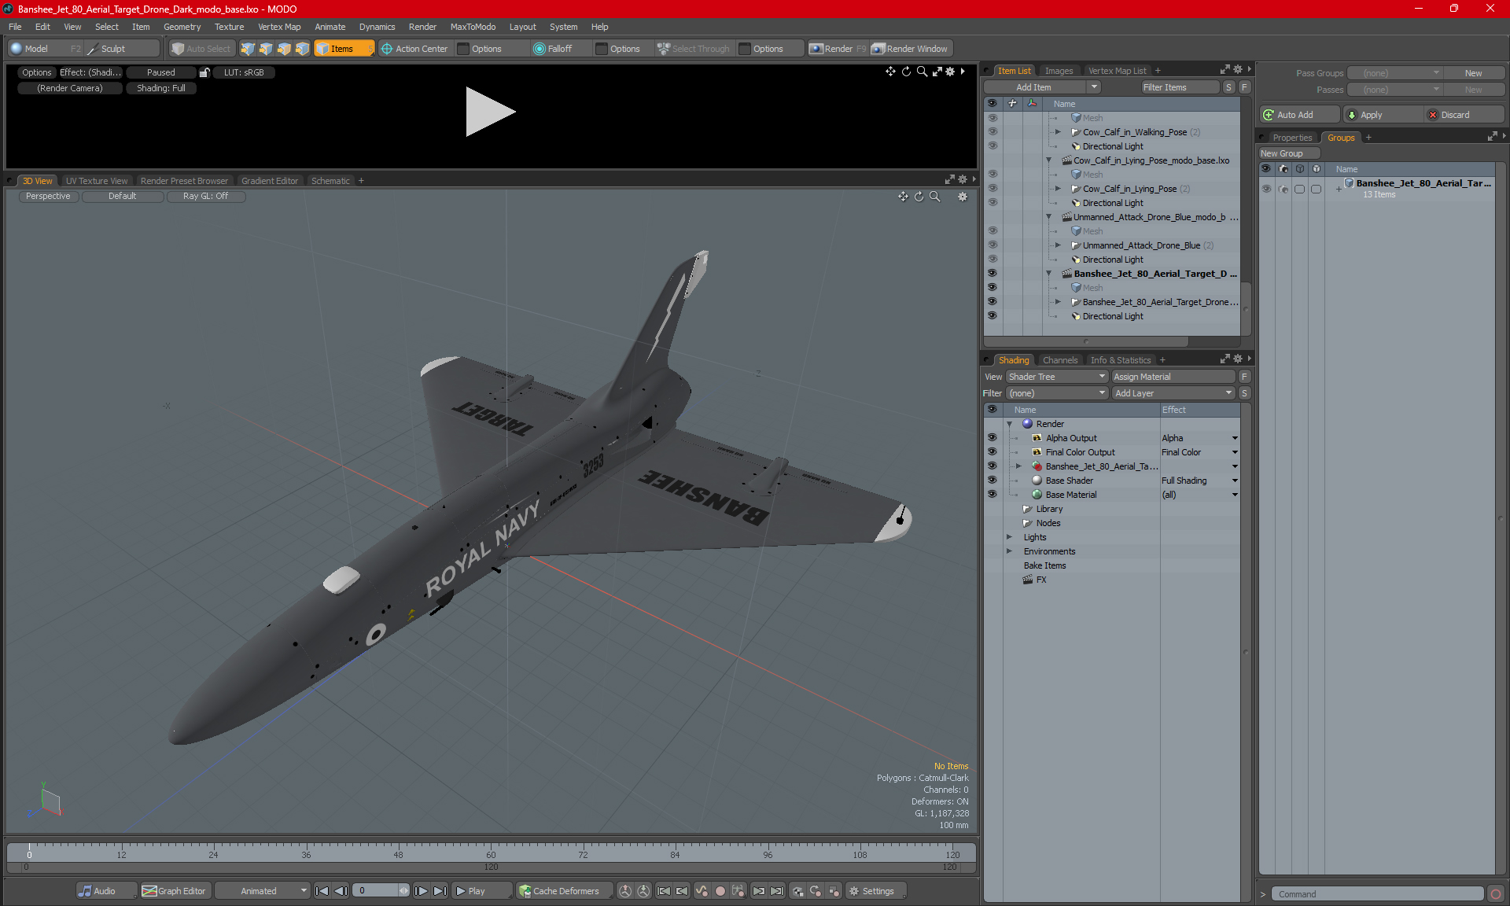Activate Items selection mode

pyautogui.click(x=344, y=49)
